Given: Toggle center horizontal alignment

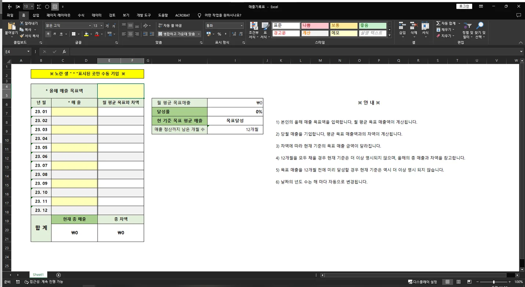Looking at the screenshot, I should (130, 34).
